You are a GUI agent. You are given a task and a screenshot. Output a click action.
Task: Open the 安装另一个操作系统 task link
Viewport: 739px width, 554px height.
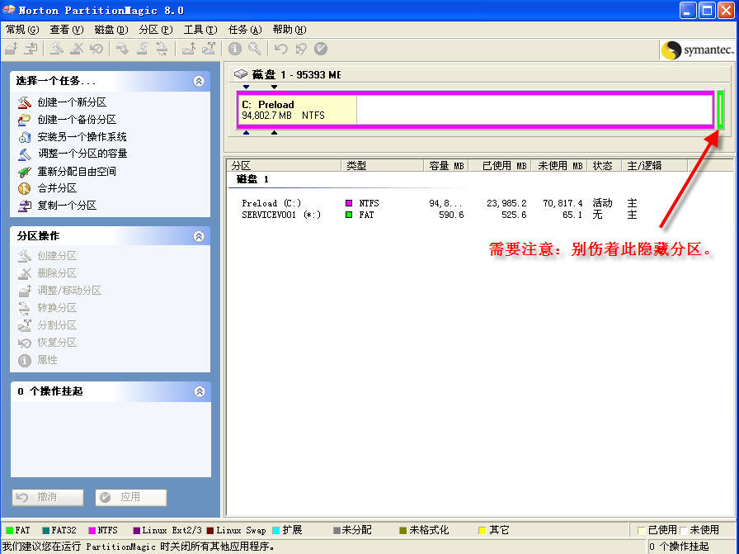[82, 137]
